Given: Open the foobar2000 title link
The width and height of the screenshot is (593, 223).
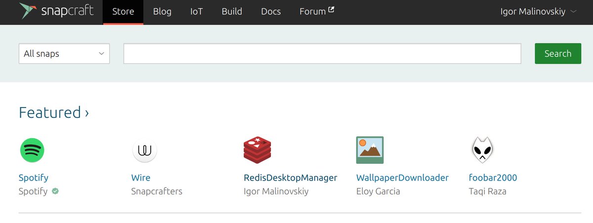Looking at the screenshot, I should tap(493, 178).
